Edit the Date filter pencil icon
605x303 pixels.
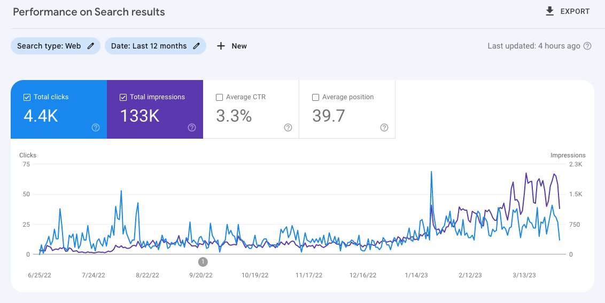coord(196,46)
